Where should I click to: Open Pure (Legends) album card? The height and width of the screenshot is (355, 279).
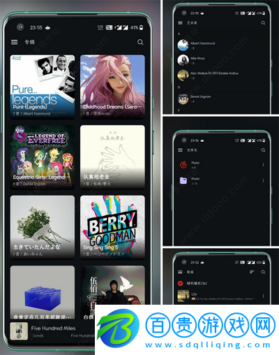click(43, 87)
